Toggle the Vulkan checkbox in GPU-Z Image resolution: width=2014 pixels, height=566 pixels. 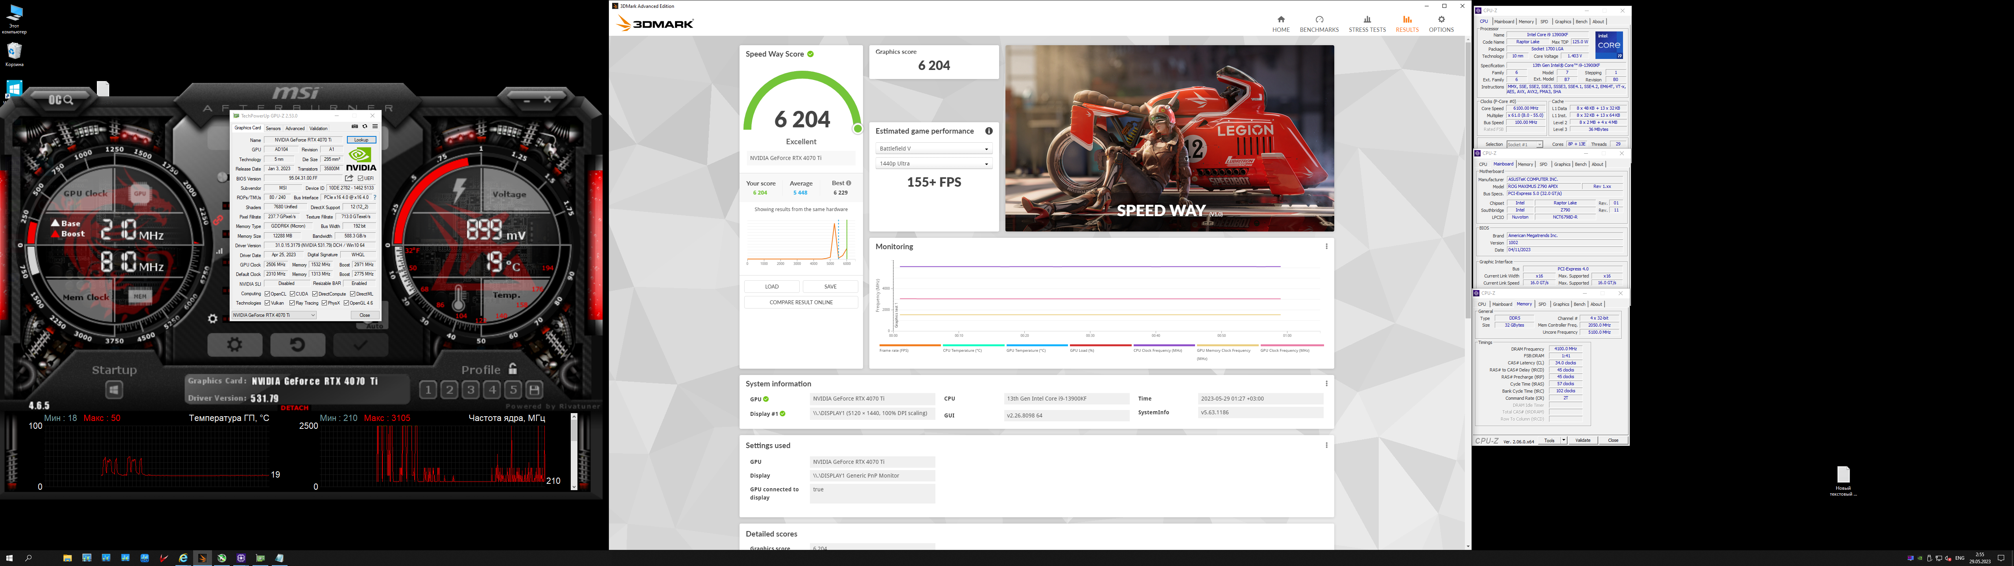267,303
